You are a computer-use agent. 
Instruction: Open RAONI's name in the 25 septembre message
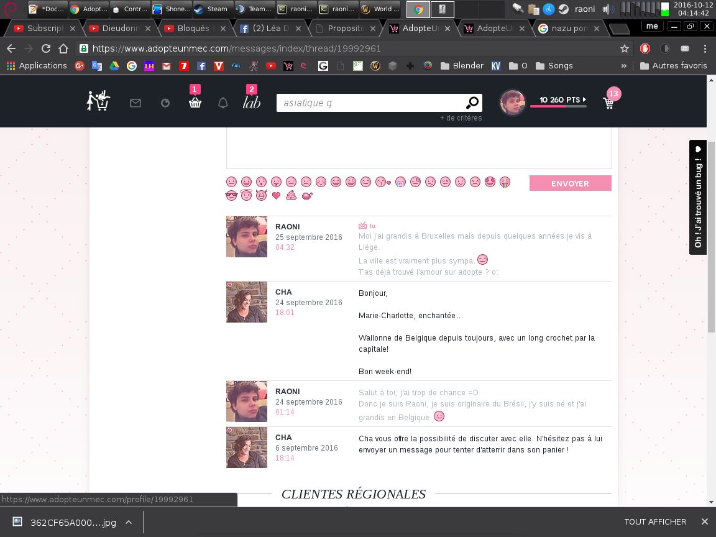tap(287, 226)
